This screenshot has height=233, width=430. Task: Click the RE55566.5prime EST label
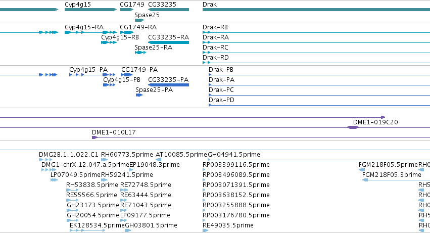(91, 196)
